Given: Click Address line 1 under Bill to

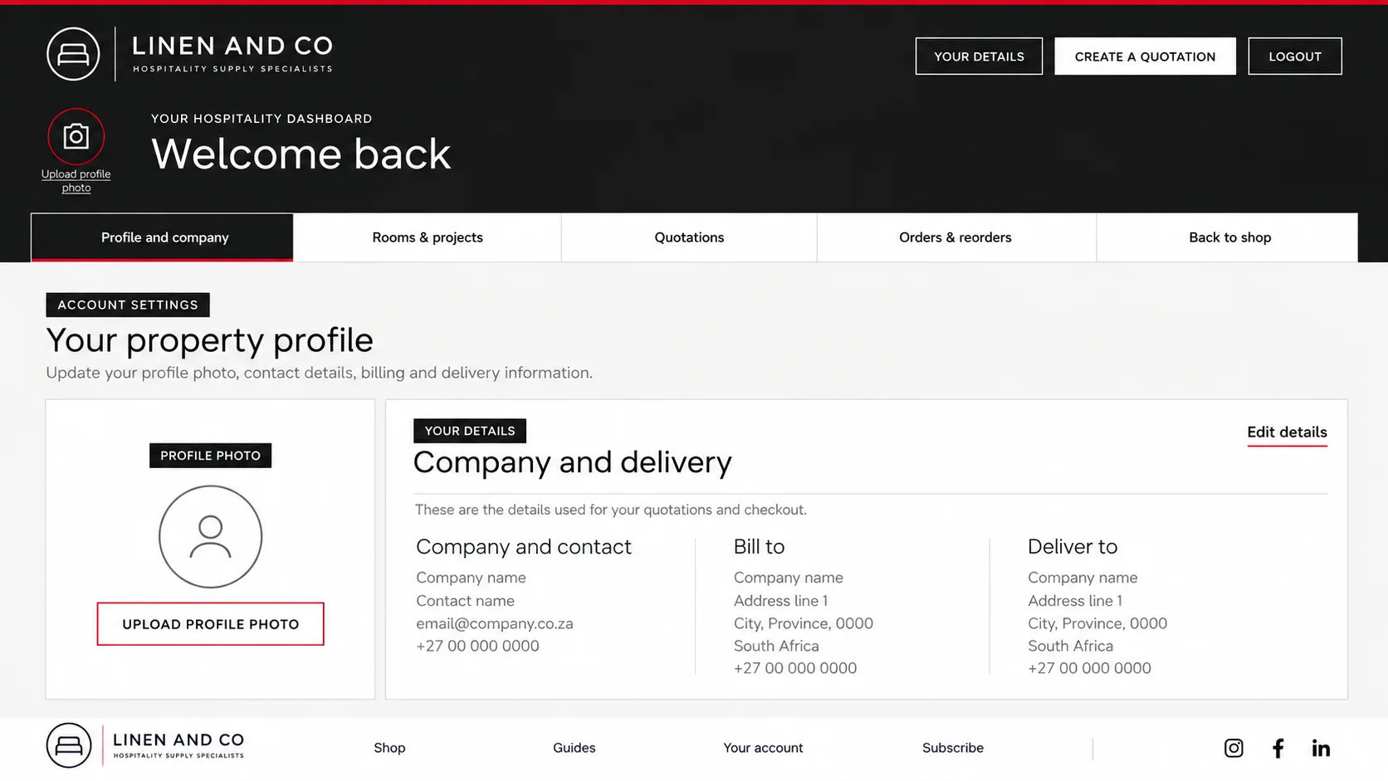Looking at the screenshot, I should (780, 601).
